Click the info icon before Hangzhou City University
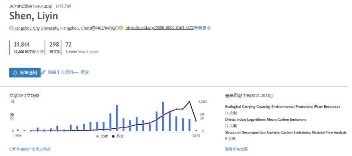Screen dimensions: 352x156 point(11,28)
